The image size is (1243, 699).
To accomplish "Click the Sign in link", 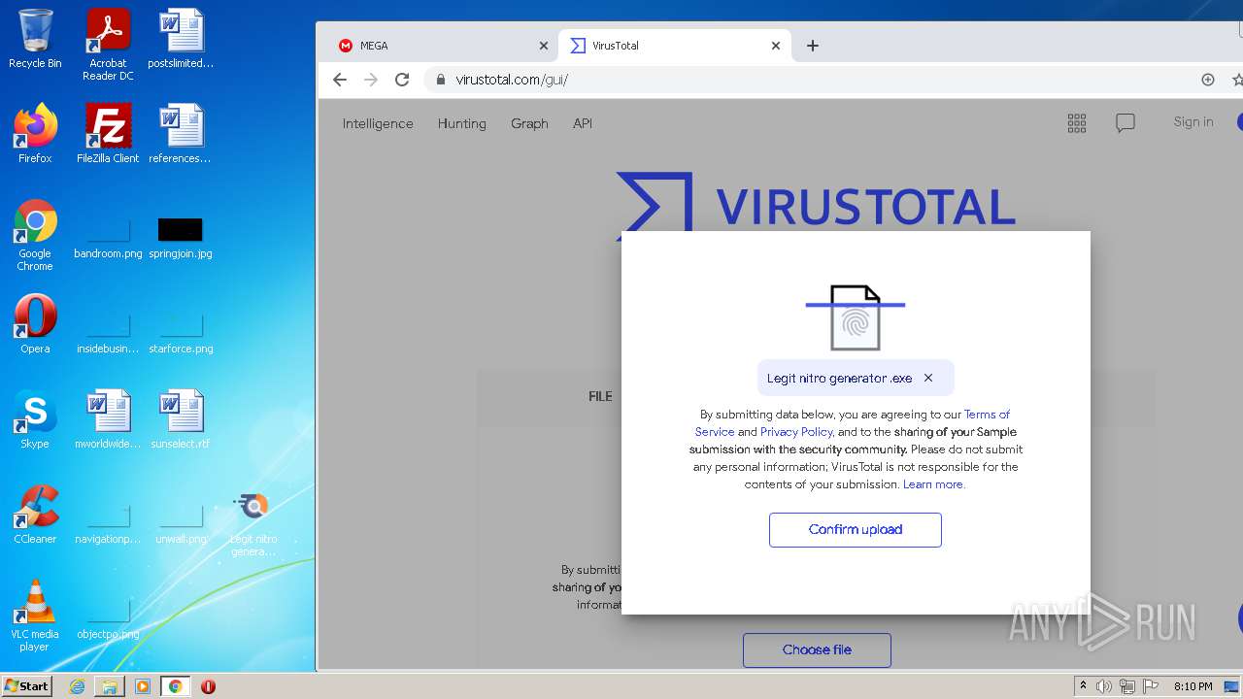I will point(1193,121).
